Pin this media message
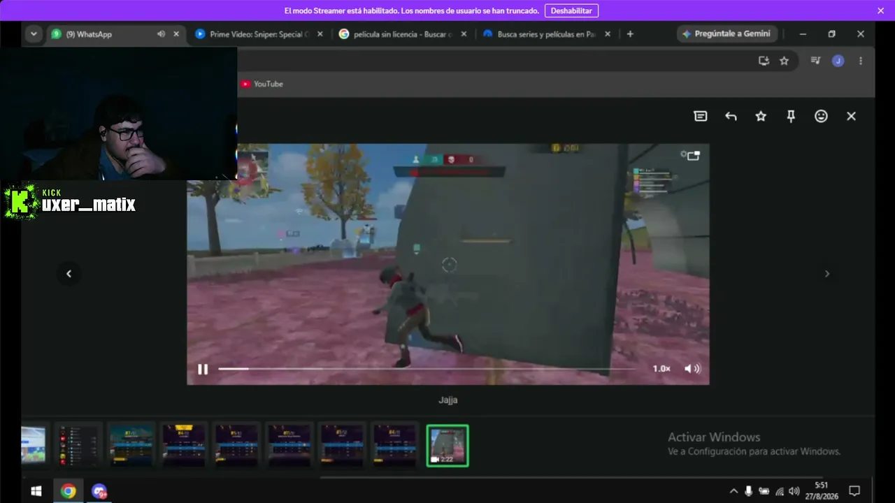This screenshot has width=895, height=503. click(791, 117)
